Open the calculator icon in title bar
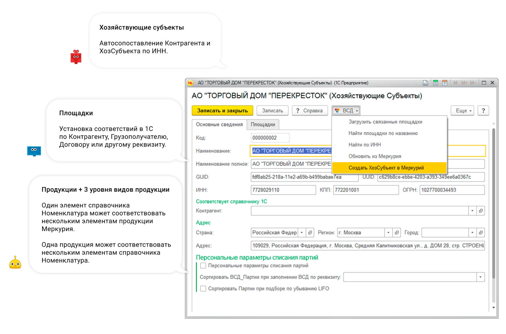 (436, 83)
